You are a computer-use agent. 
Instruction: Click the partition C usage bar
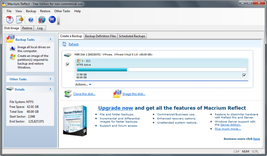pyautogui.click(x=162, y=69)
